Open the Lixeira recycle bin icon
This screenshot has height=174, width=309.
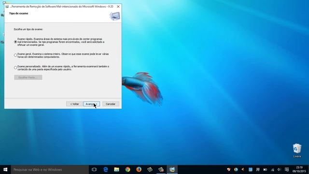297,150
